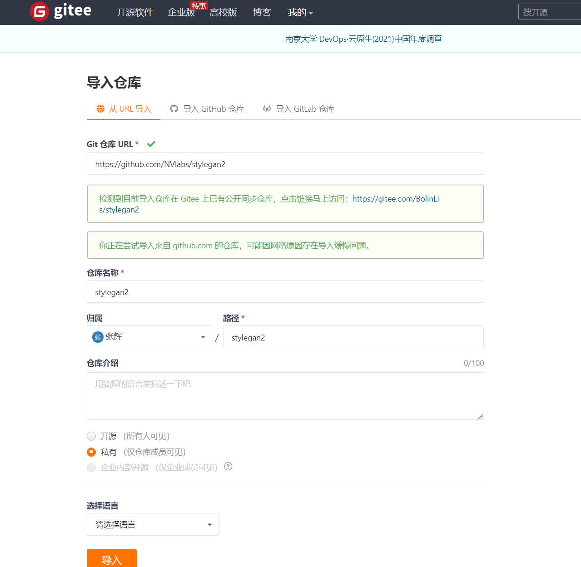Focus the 路径 input field
Viewport: 581px width, 567px height.
click(x=353, y=337)
